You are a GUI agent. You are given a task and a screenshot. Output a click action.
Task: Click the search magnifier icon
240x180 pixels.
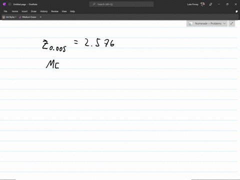coord(94,4)
